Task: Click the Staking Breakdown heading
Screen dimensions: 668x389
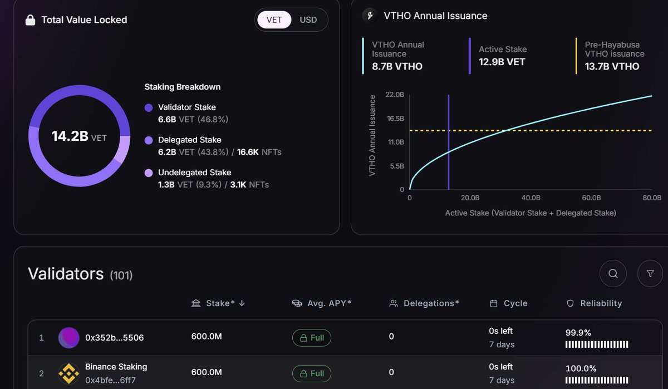Action: coord(183,87)
